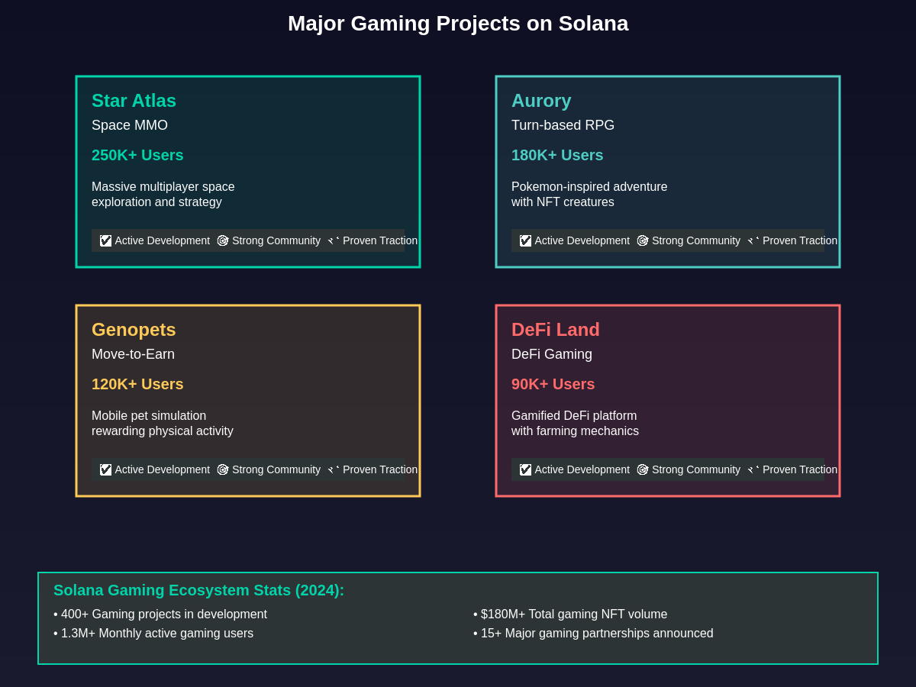Click the Space MMO subtitle
Image resolution: width=916 pixels, height=687 pixels.
pyautogui.click(x=130, y=125)
